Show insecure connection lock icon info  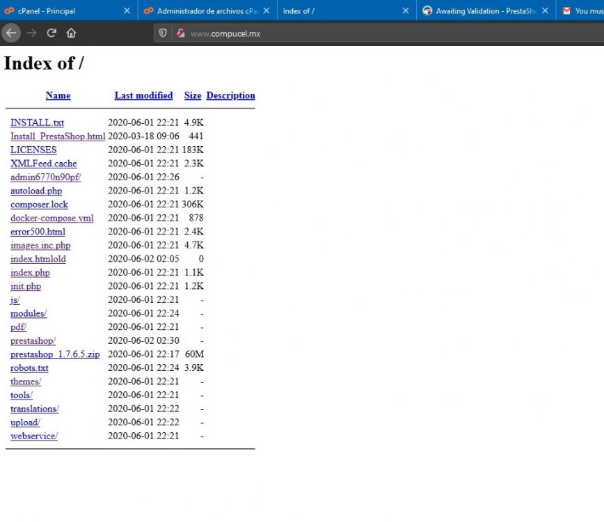(x=181, y=33)
